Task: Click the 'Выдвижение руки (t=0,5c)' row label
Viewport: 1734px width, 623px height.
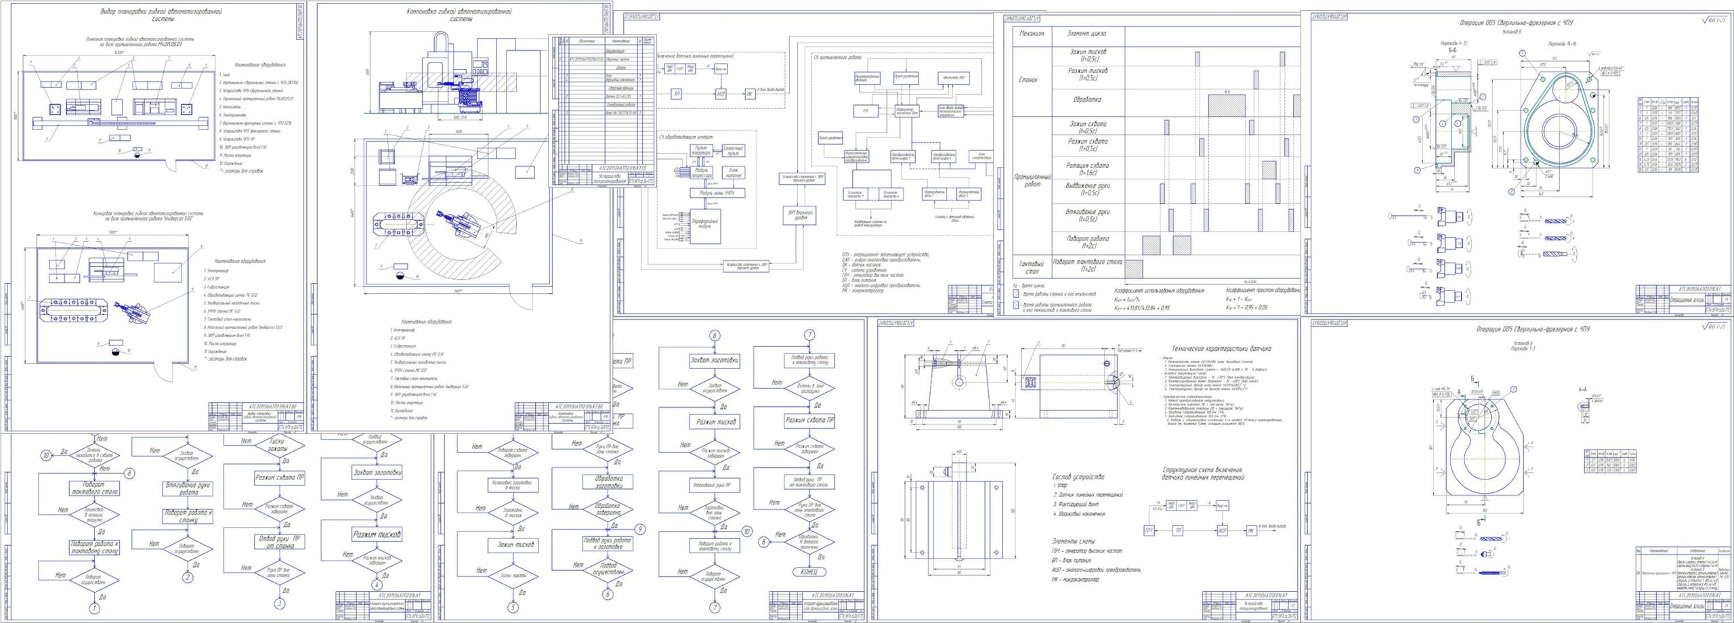Action: click(1087, 190)
